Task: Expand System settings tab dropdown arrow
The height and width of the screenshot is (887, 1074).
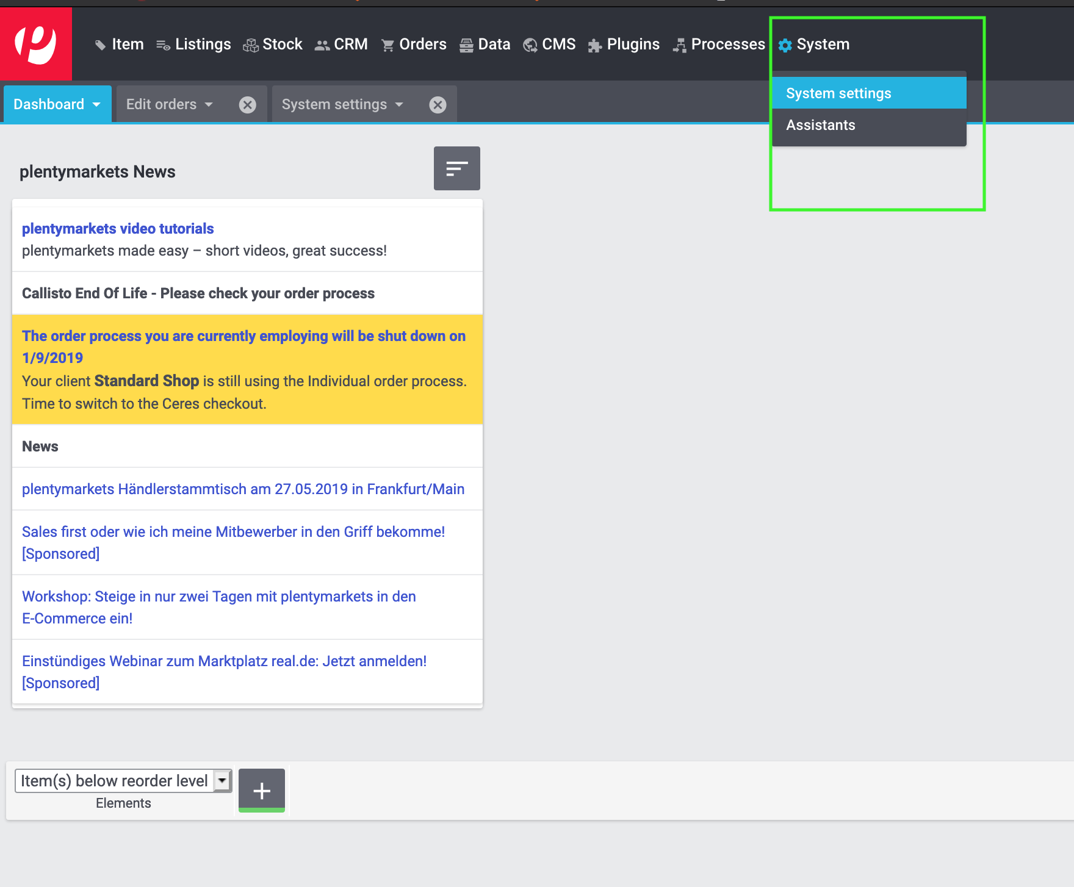Action: 399,105
